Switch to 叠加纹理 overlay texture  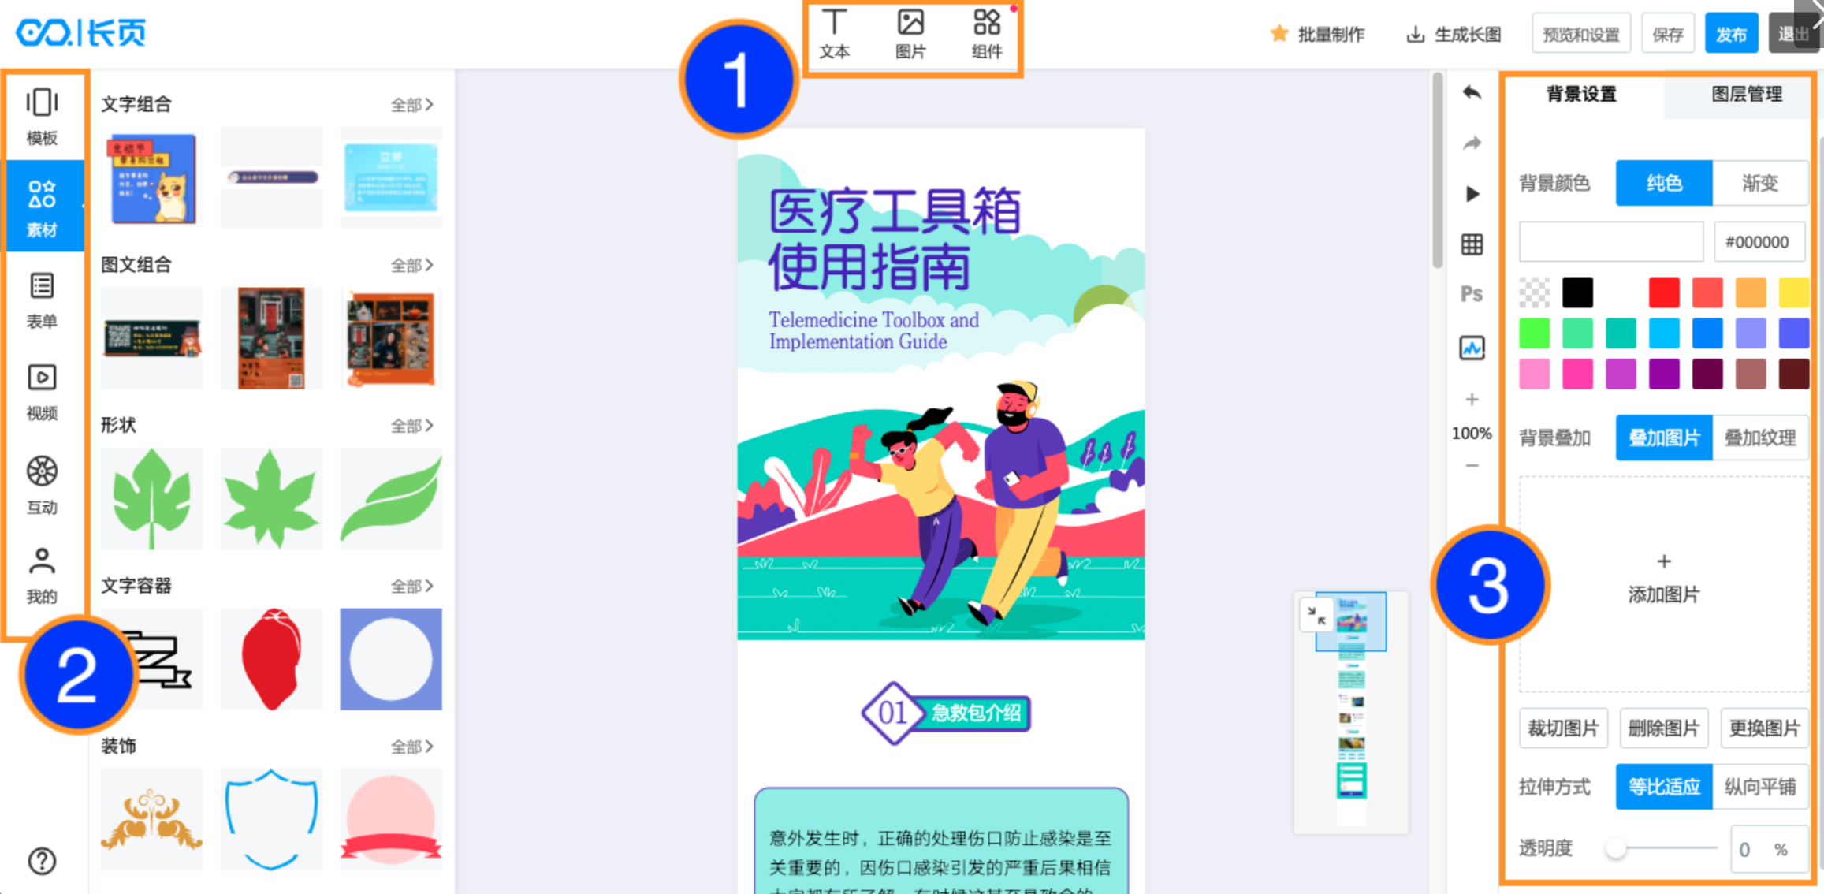[x=1759, y=438]
